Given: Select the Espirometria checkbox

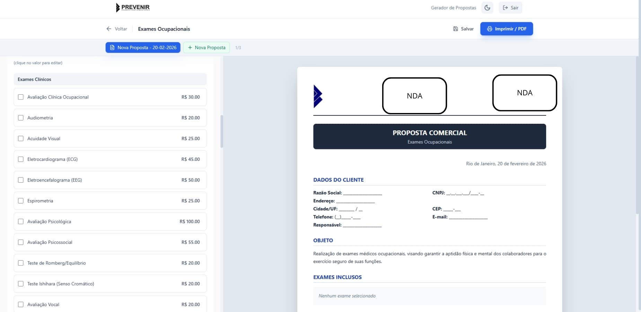Looking at the screenshot, I should [21, 200].
